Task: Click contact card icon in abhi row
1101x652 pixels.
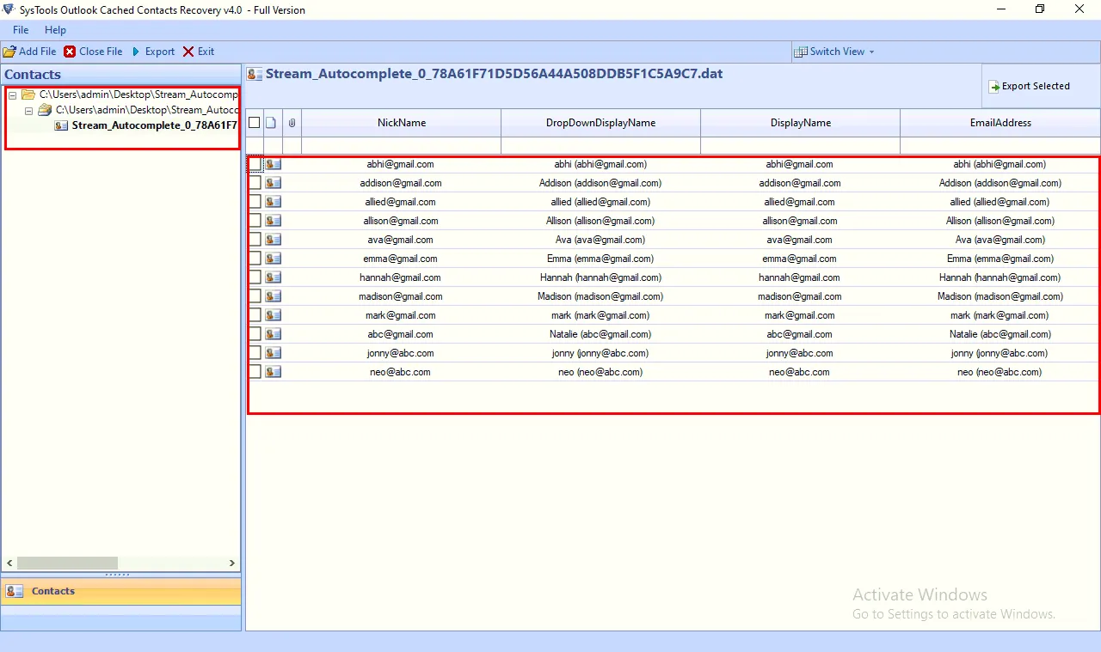Action: point(273,164)
